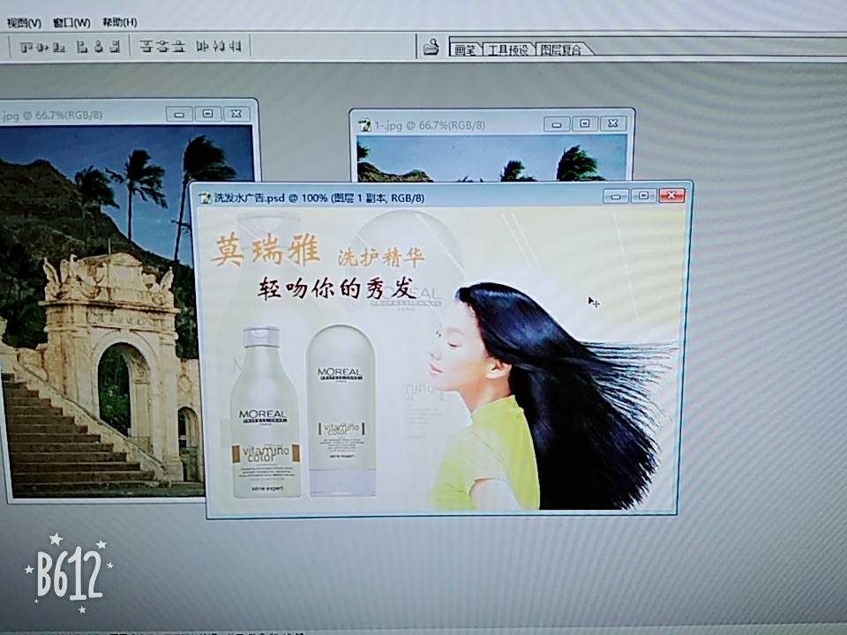Click the distribute right edges icon
The width and height of the screenshot is (847, 635).
(235, 47)
